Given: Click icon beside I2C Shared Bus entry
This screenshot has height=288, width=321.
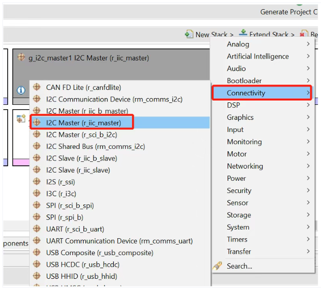Looking at the screenshot, I should [x=37, y=146].
